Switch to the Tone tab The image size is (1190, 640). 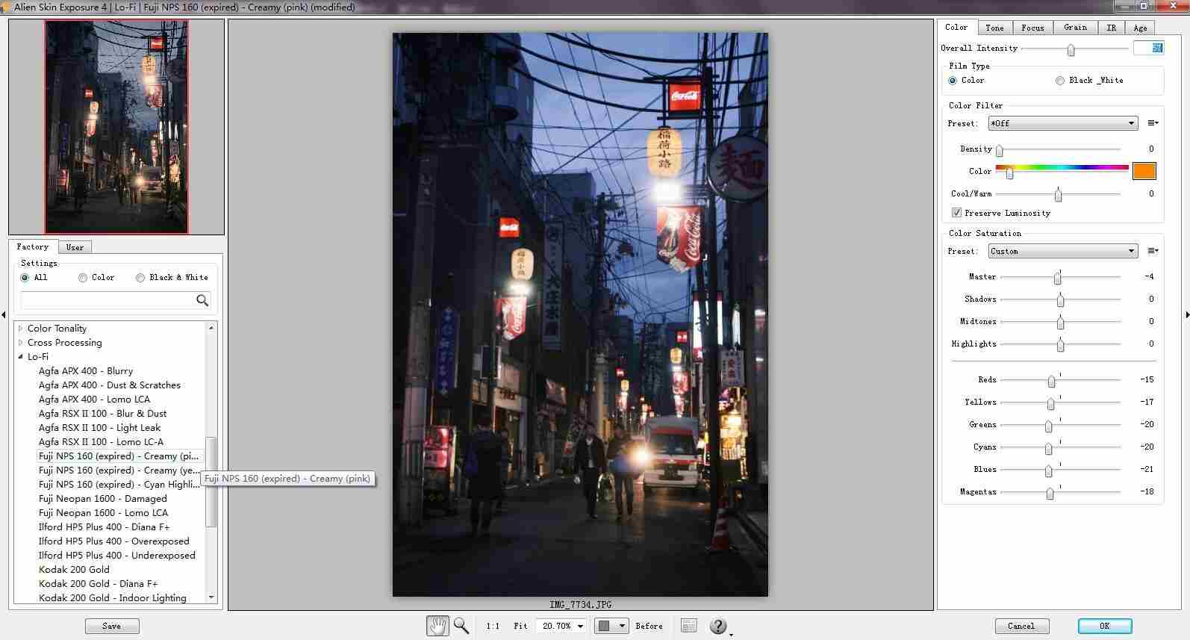[994, 28]
